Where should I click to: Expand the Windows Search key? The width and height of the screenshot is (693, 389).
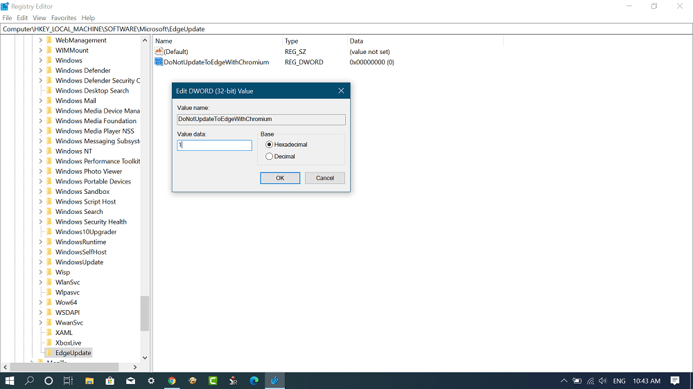[40, 212]
